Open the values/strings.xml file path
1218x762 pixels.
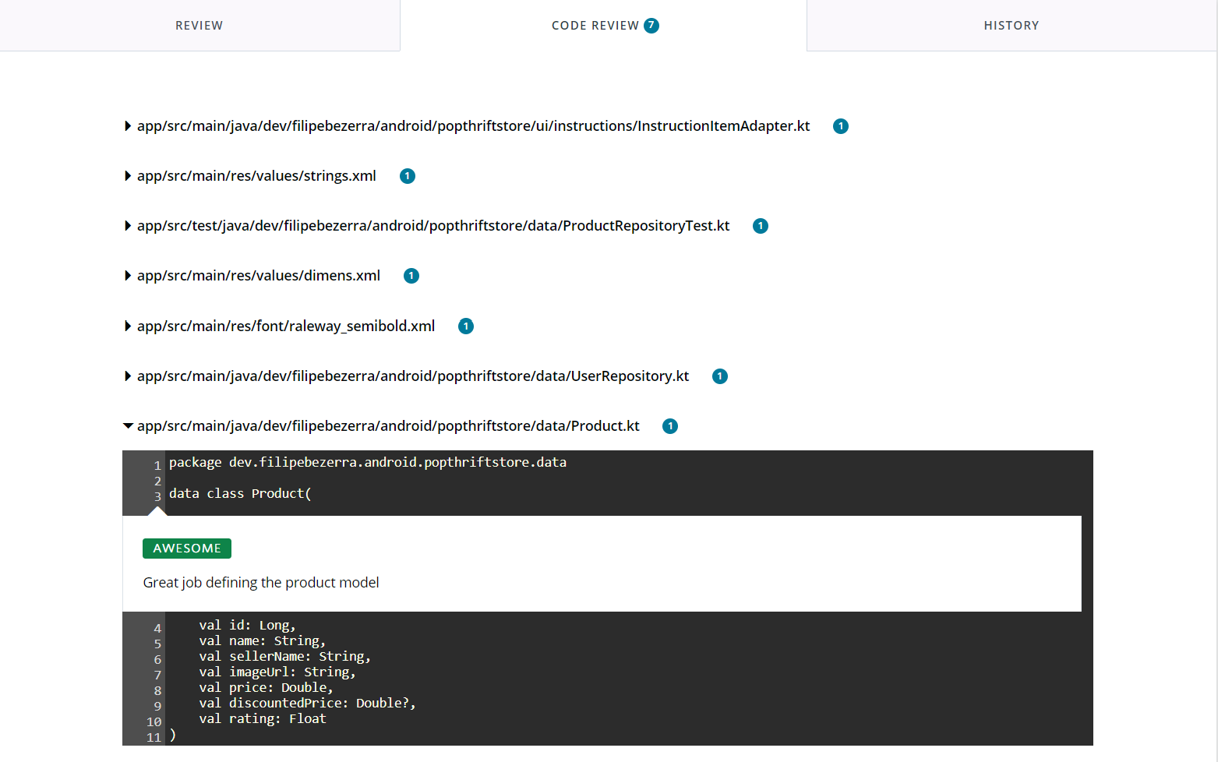tap(256, 176)
